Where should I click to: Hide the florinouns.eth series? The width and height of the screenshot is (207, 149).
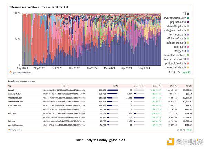179,35
